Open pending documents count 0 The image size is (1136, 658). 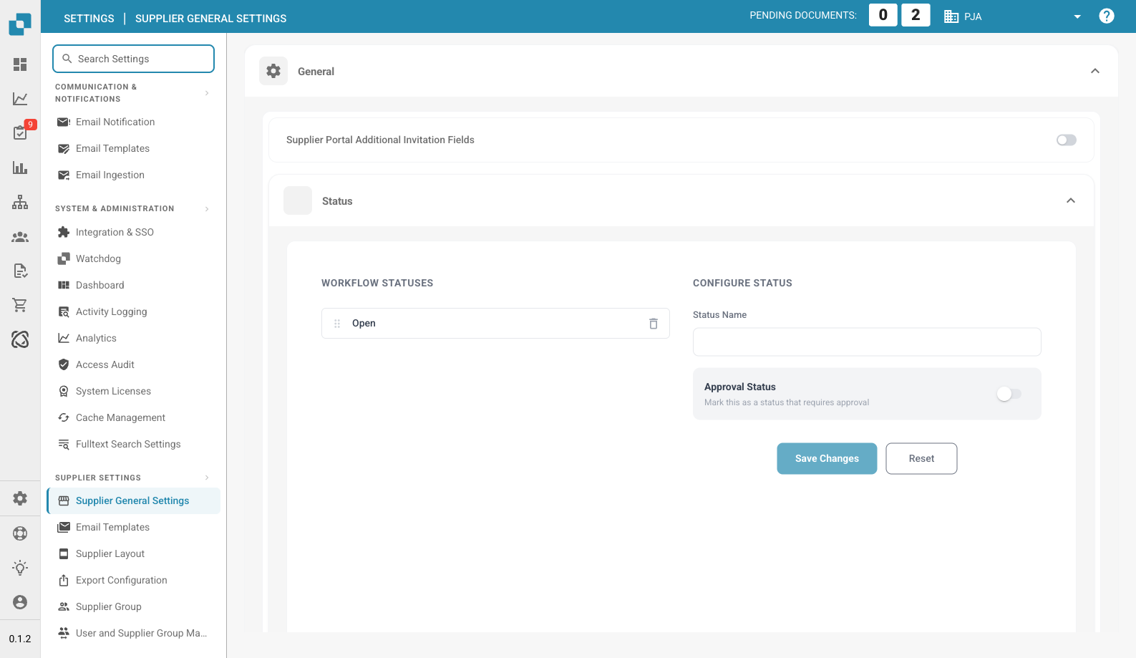point(883,15)
